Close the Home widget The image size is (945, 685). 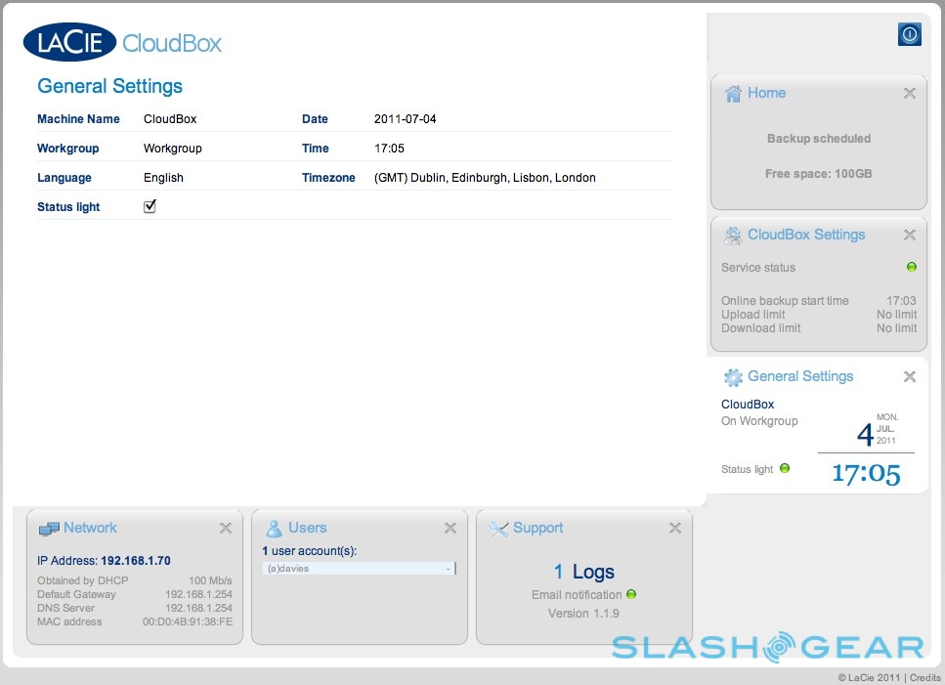[910, 94]
